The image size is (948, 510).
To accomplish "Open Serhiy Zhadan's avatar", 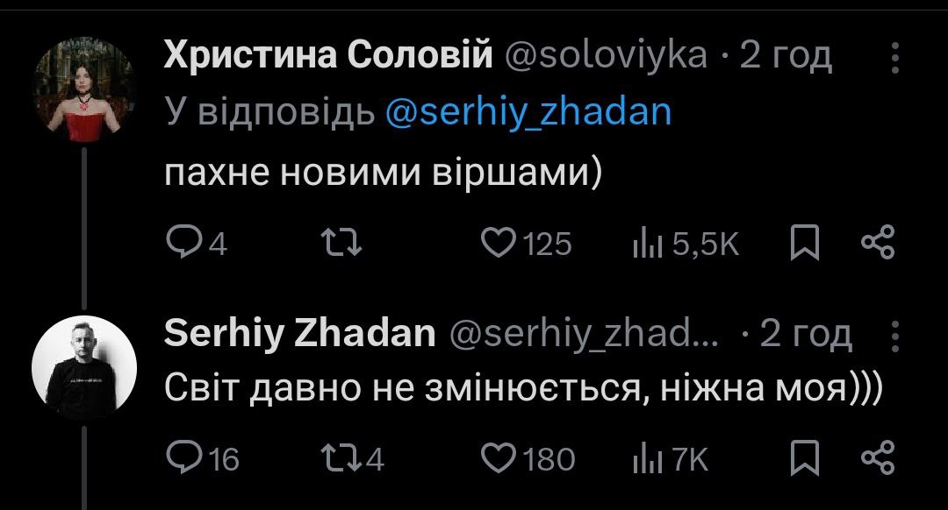I will 84,367.
